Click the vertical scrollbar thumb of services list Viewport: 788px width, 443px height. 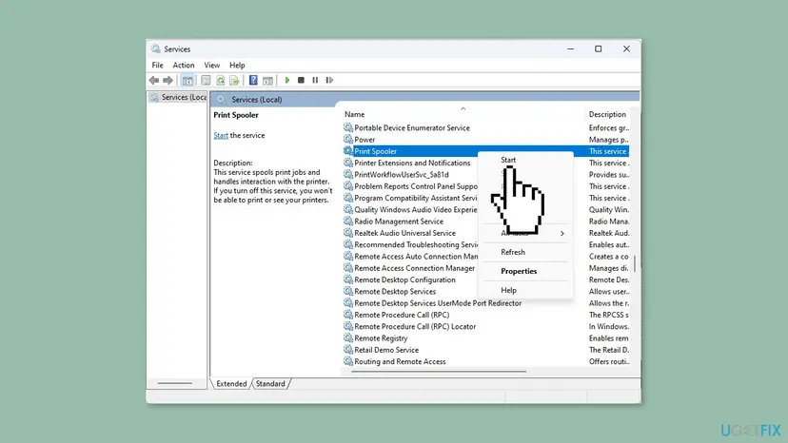(x=635, y=263)
